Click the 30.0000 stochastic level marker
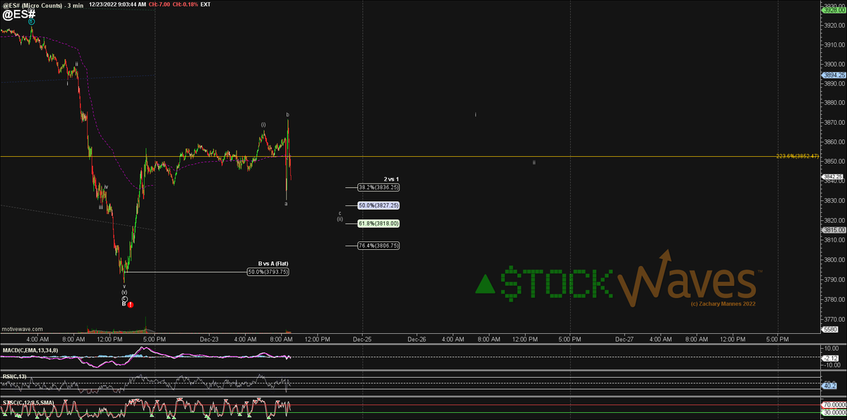Image resolution: width=847 pixels, height=420 pixels. click(x=832, y=413)
